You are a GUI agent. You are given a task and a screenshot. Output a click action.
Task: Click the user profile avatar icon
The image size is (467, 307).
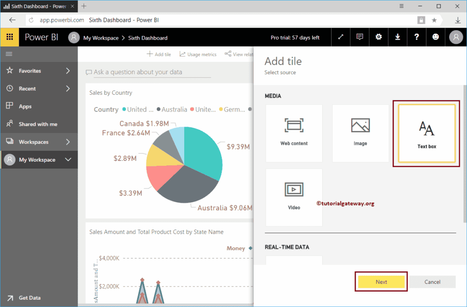(x=455, y=37)
